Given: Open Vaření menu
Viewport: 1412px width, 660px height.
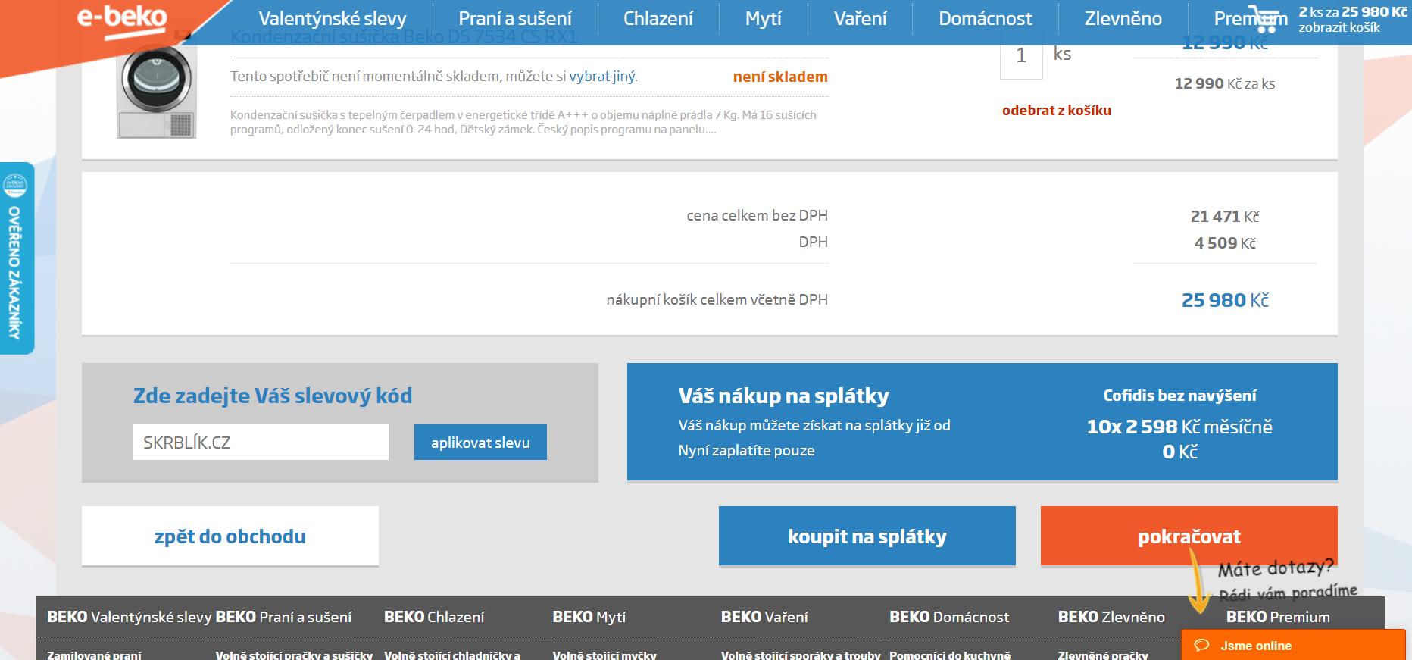Looking at the screenshot, I should coord(860,18).
